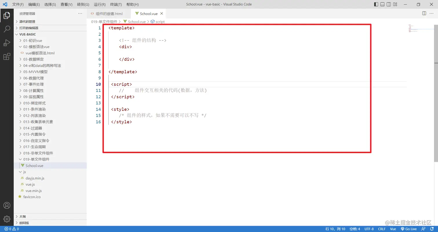Switch to the 组件的嵌套.html tab
This screenshot has height=232, width=438.
pyautogui.click(x=109, y=14)
